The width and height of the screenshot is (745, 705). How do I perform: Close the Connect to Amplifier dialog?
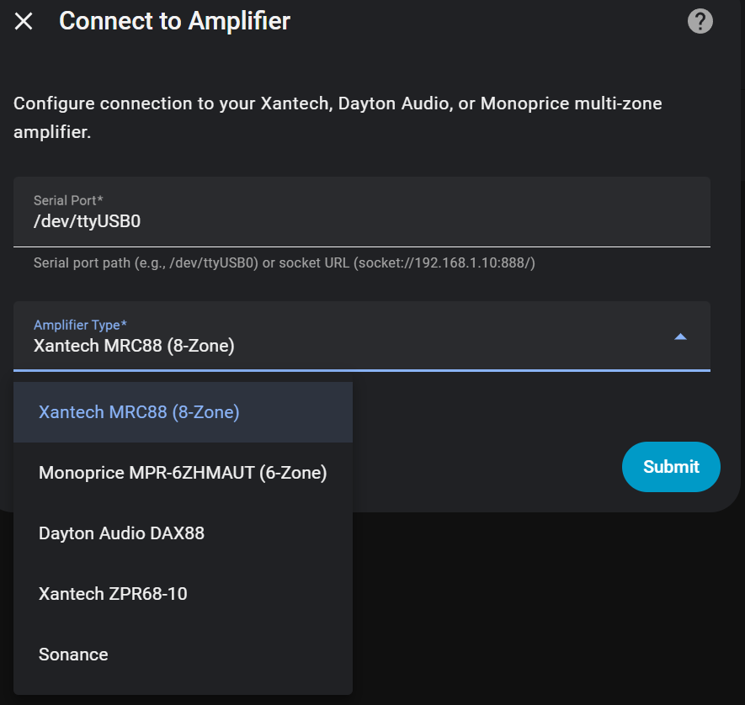click(x=24, y=22)
